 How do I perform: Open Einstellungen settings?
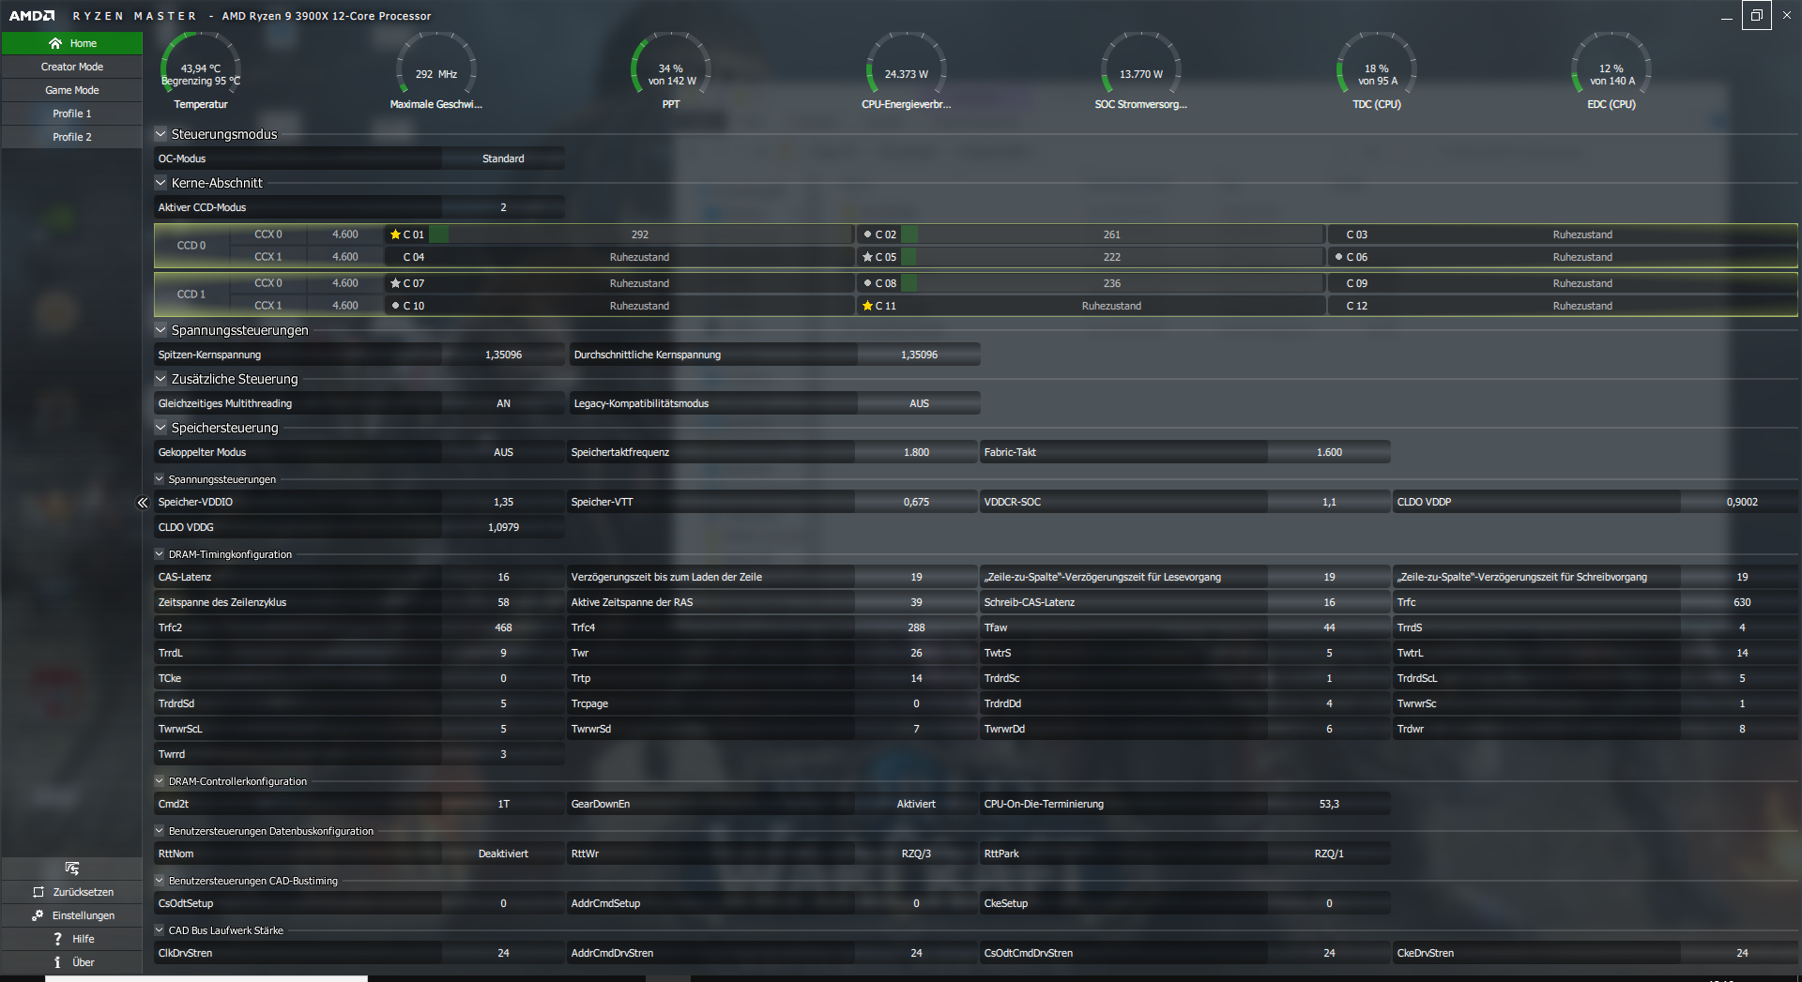(x=72, y=915)
